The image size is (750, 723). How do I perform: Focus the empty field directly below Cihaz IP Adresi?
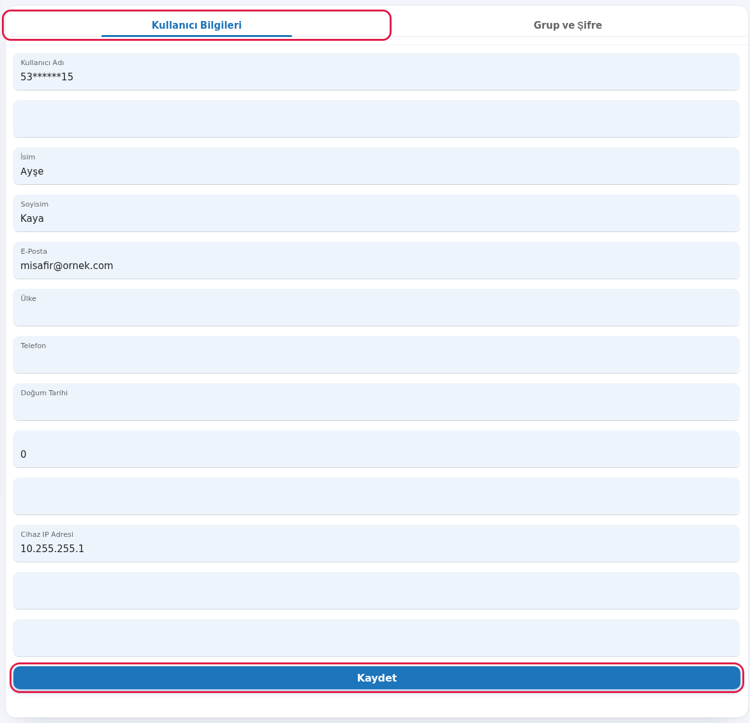tap(376, 590)
